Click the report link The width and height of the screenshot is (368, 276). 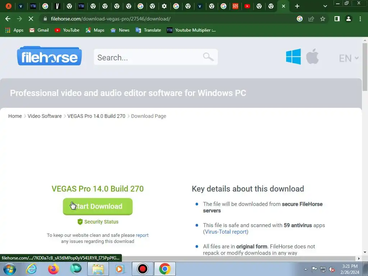click(x=142, y=235)
